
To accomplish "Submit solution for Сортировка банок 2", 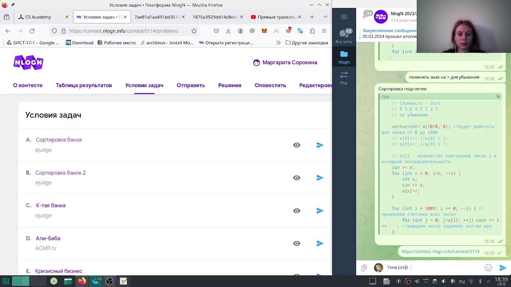I will [320, 178].
